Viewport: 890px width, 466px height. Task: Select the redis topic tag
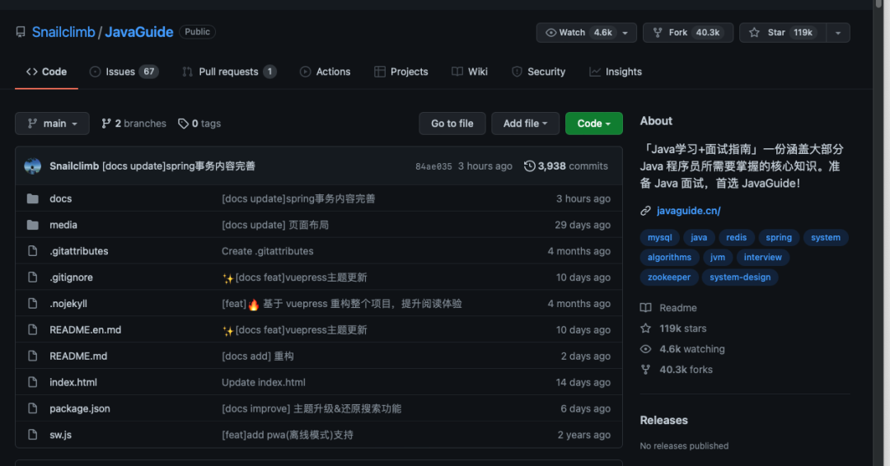point(736,238)
